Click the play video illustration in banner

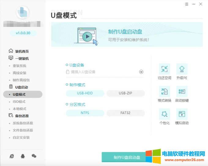pyautogui.click(x=87, y=36)
